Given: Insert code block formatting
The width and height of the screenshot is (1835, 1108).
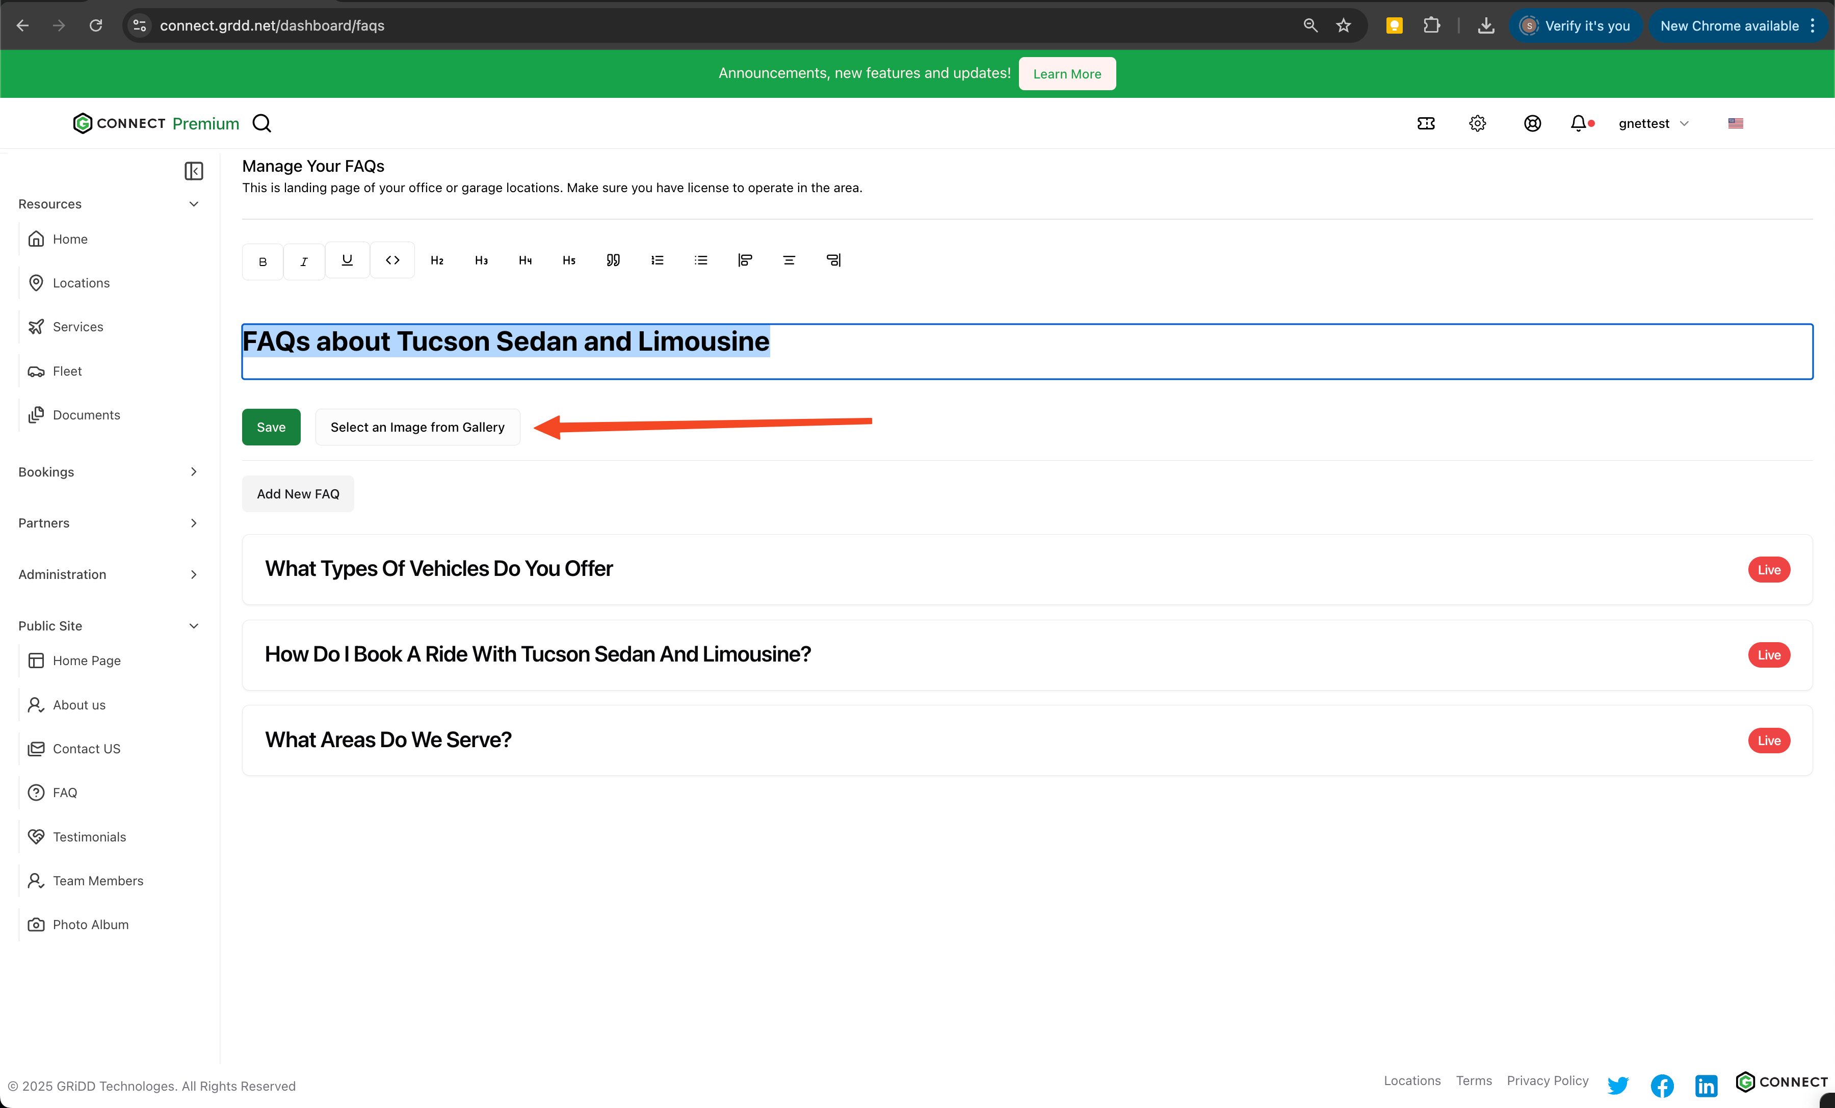Looking at the screenshot, I should (x=392, y=260).
